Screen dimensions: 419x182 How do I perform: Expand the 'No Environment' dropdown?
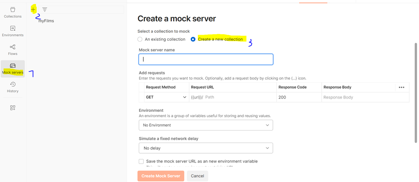pyautogui.click(x=205, y=125)
